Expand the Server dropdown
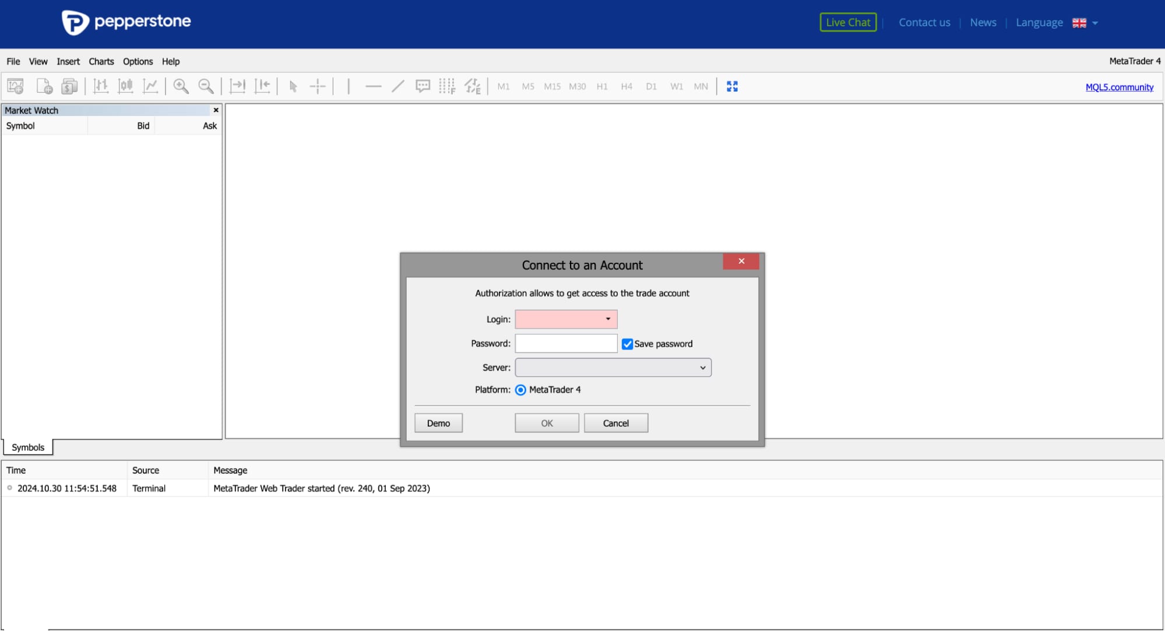 [613, 368]
